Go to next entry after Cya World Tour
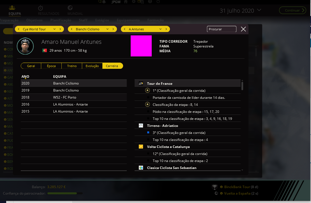 60,29
